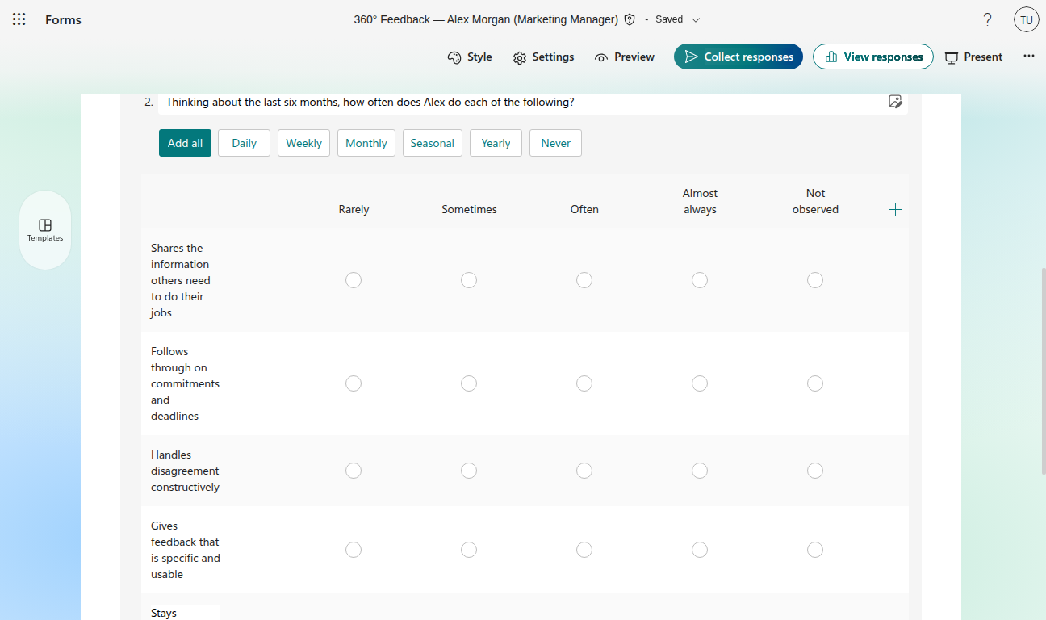Viewport: 1046px width, 620px height.
Task: Click the Often column header
Action: [584, 210]
